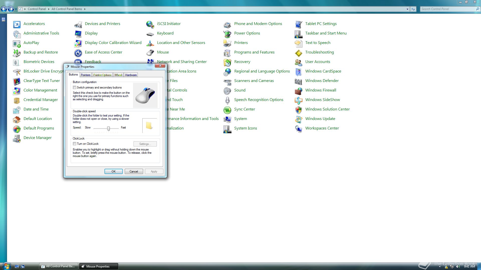Click the double-click speed slider thumb

tap(108, 128)
